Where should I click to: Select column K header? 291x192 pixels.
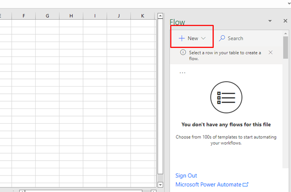143,16
